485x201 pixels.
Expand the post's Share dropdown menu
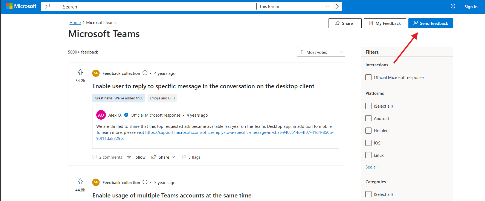163,157
